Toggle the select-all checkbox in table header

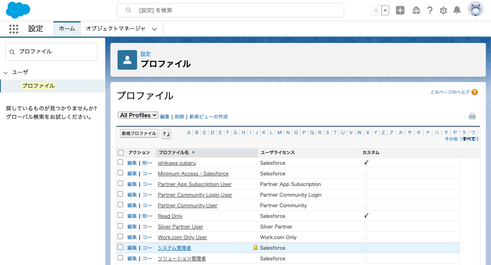click(121, 152)
